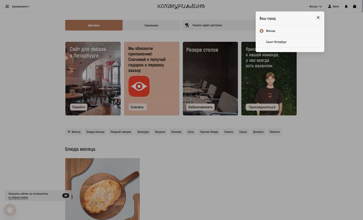Screen dimensions: 363x220
Task: Select the Поздний завтрак category
Action: coord(121,132)
